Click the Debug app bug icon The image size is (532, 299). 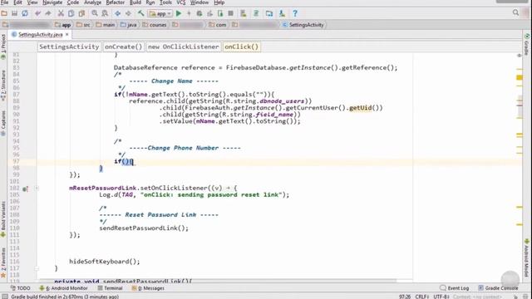coord(199,13)
